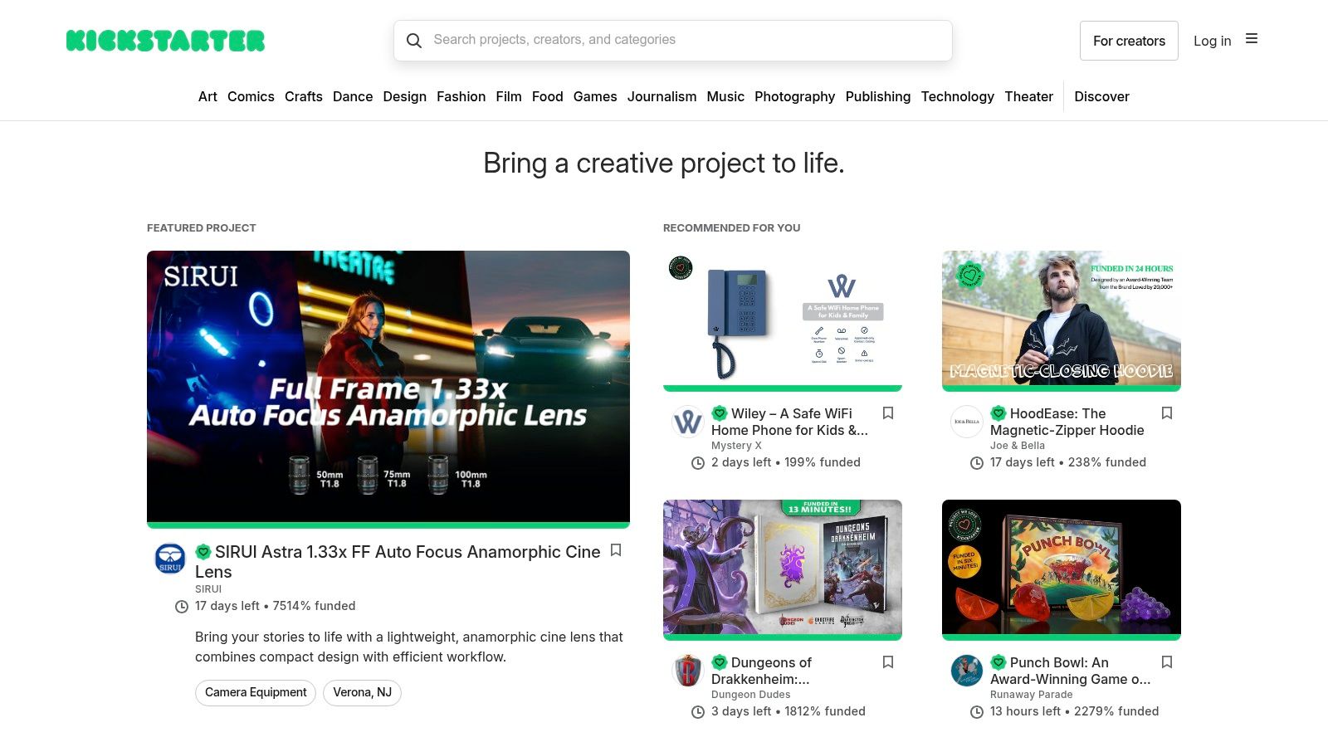Click the clock icon next to 17 days left
Viewport: 1328px width, 747px height.
(x=181, y=607)
